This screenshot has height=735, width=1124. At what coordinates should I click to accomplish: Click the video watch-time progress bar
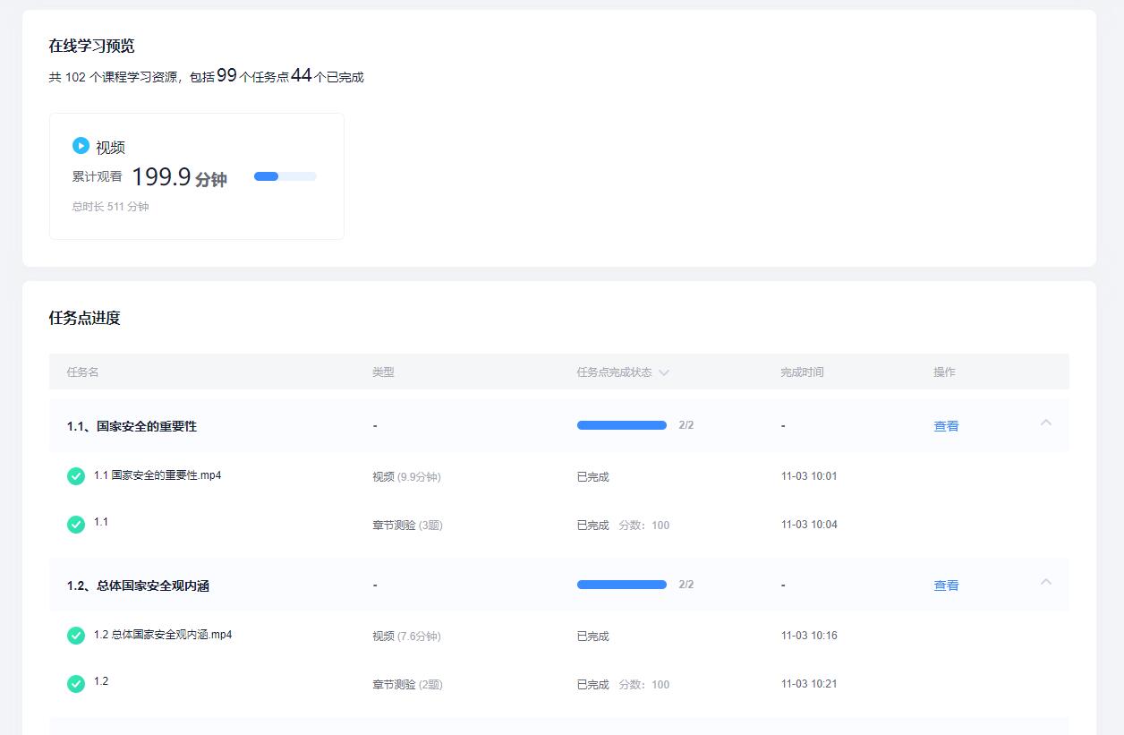[285, 176]
